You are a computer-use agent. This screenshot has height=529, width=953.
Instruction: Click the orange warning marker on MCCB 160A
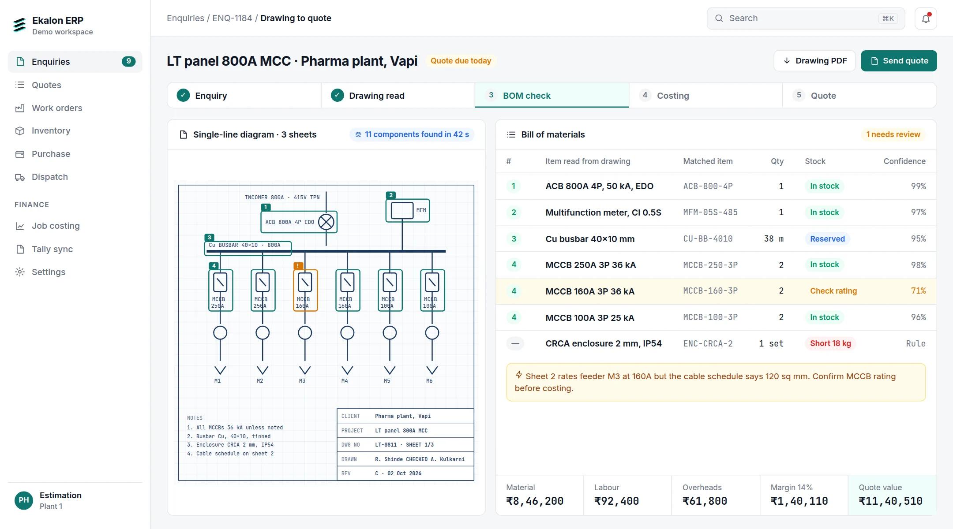pos(298,266)
